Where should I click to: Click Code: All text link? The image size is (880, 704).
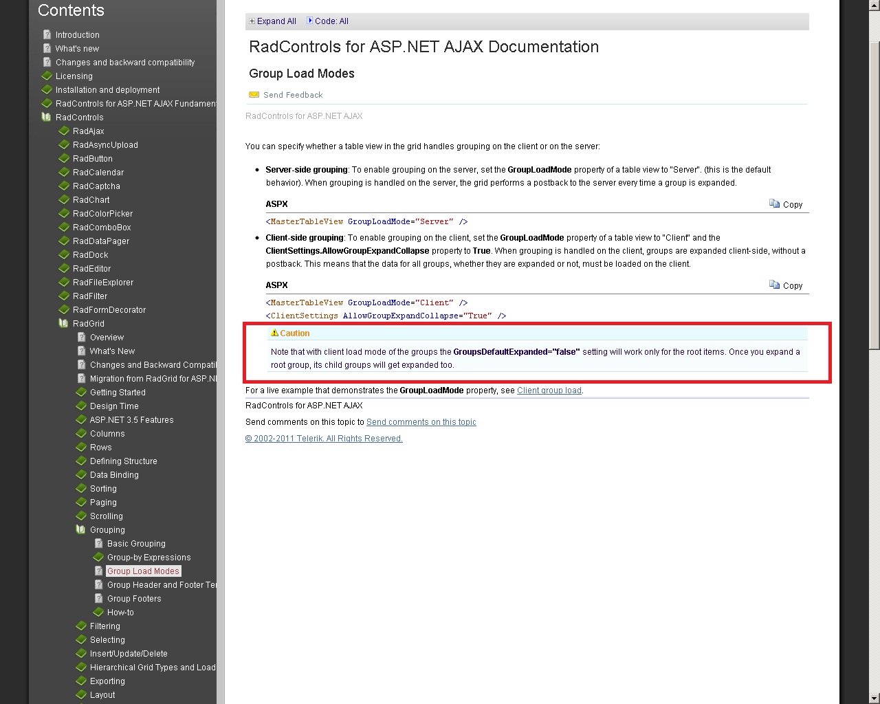coord(331,21)
